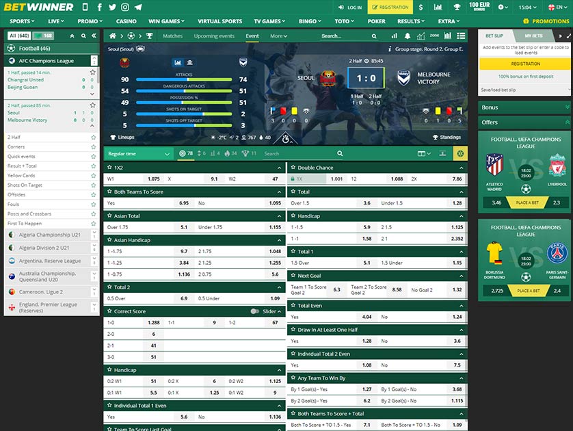Open the zone view icon
Viewport: 573px width, 431px height.
click(434, 36)
